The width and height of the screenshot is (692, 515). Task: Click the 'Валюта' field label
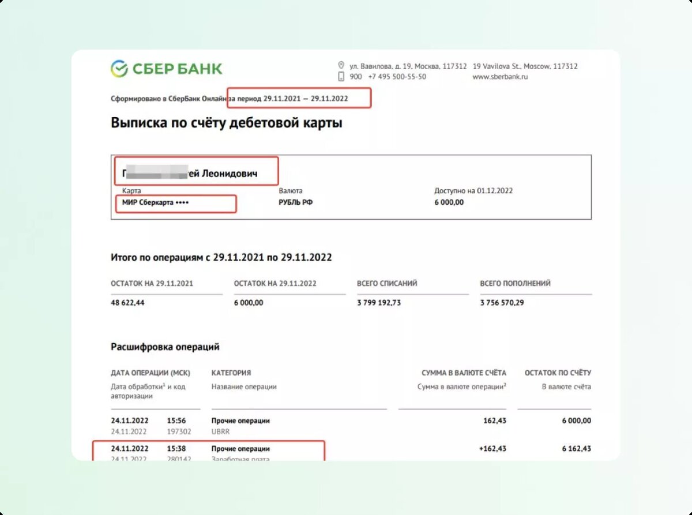tap(291, 191)
